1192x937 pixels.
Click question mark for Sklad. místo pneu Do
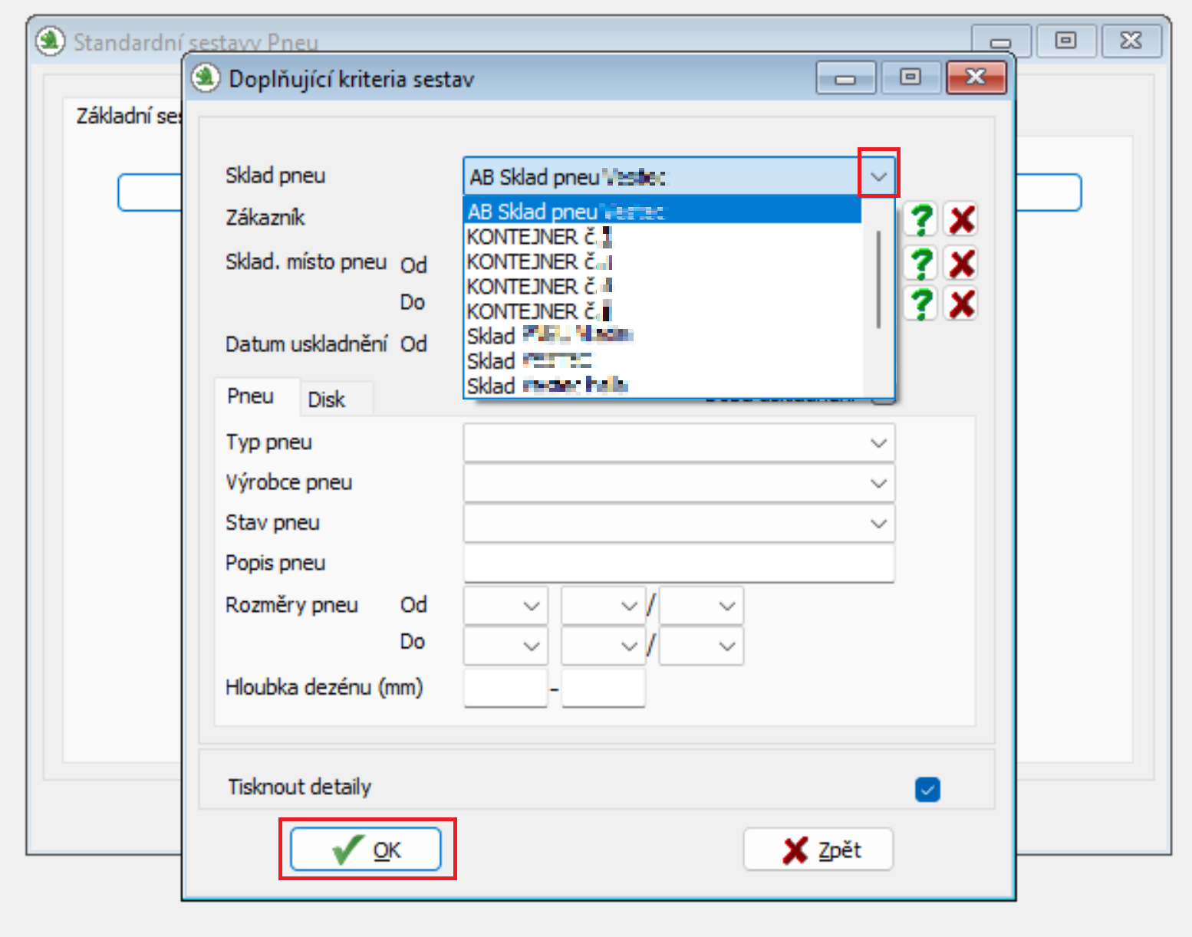(920, 304)
